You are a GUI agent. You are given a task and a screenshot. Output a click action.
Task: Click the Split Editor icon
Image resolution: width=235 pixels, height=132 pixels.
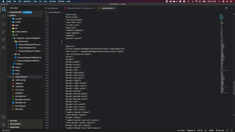tap(227, 8)
